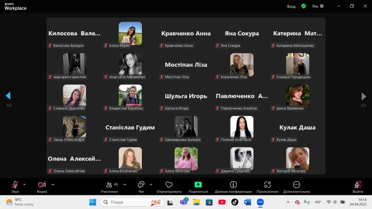The height and width of the screenshot is (209, 372).
Task: Click the green encryption shield icon
Action: coord(303,6)
